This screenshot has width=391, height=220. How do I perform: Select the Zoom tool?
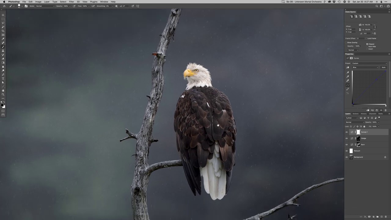(x=3, y=94)
